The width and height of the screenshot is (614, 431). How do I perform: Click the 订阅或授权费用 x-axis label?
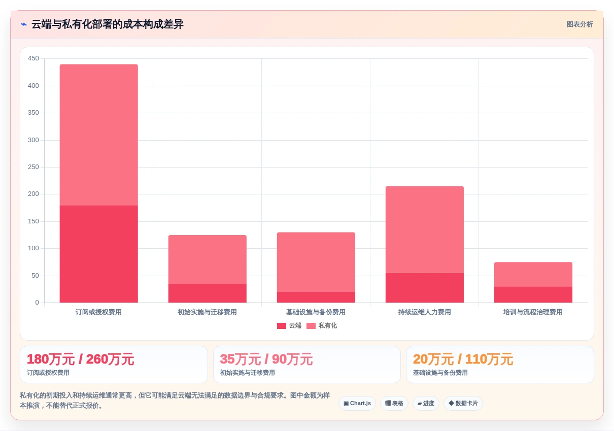(x=98, y=312)
